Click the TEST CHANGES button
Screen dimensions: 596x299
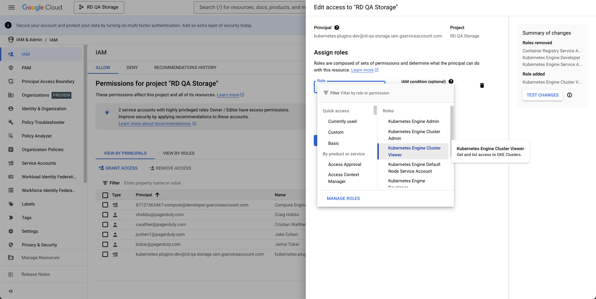tap(542, 95)
